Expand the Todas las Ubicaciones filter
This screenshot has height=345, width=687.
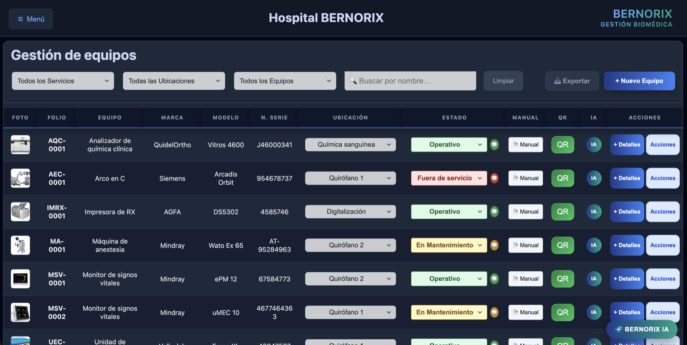pos(174,81)
